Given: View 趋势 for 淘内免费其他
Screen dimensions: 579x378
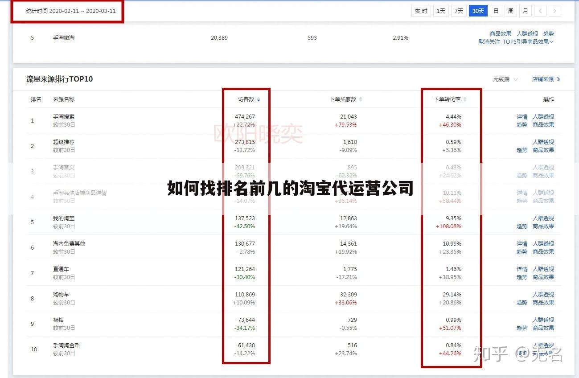Looking at the screenshot, I should point(522,252).
